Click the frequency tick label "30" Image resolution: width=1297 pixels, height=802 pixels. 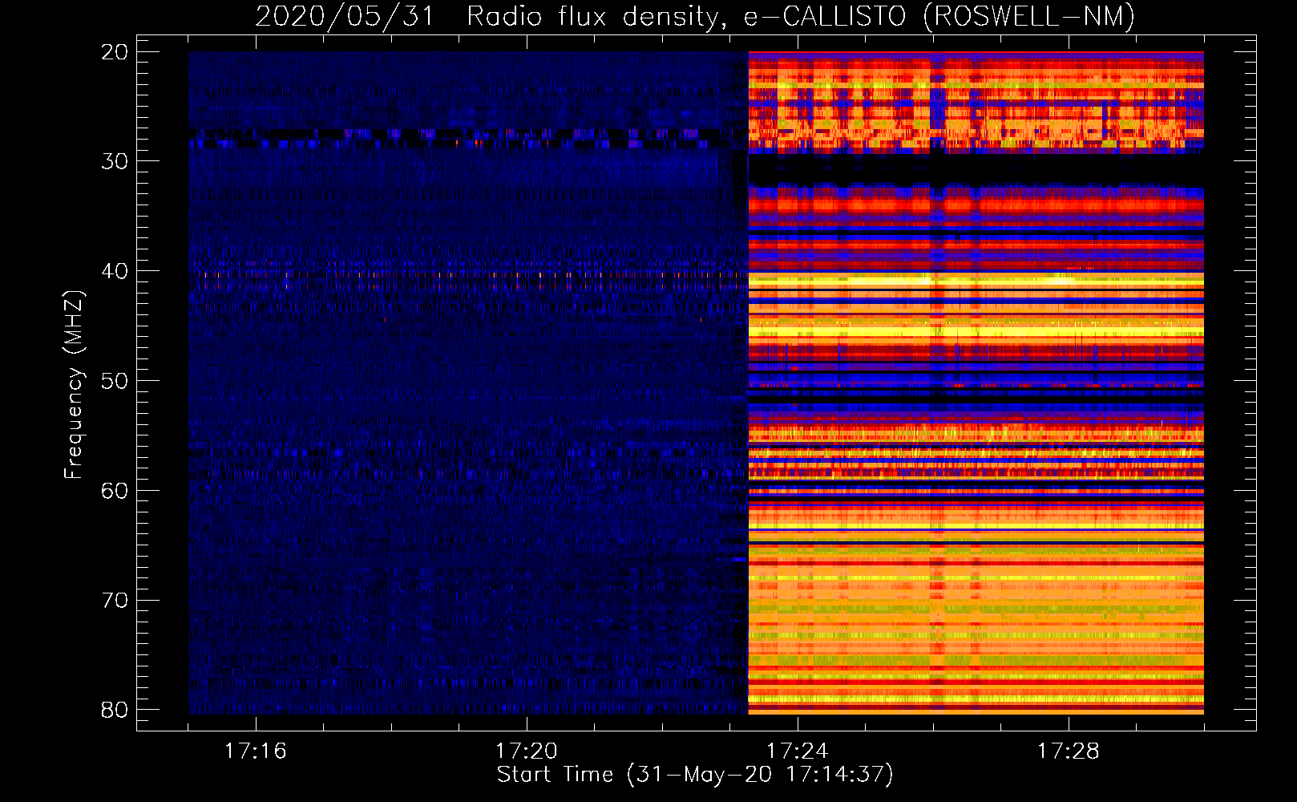[115, 161]
